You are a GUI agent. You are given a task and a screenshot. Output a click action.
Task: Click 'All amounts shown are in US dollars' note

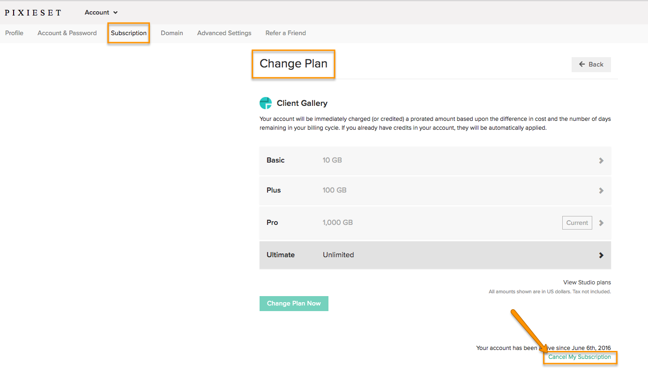pyautogui.click(x=550, y=292)
